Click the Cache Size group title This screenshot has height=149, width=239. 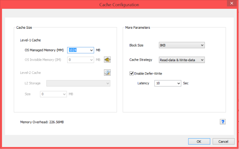point(24,28)
